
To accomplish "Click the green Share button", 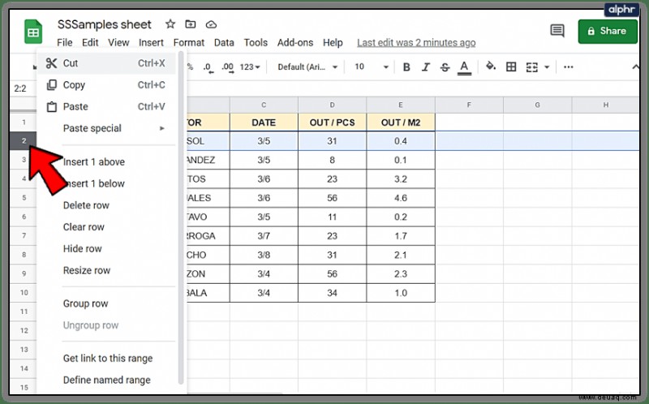I will [x=607, y=31].
